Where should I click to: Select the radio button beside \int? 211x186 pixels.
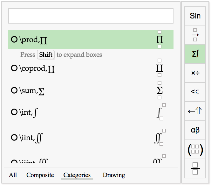click(14, 112)
